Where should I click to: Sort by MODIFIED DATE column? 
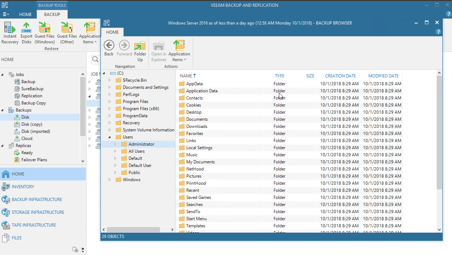click(x=383, y=76)
